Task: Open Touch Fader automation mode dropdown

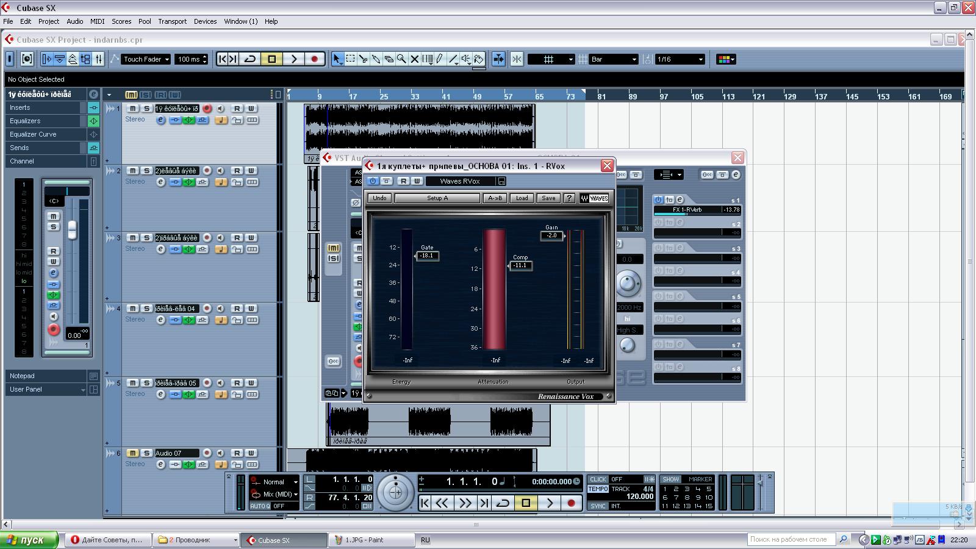Action: (146, 59)
